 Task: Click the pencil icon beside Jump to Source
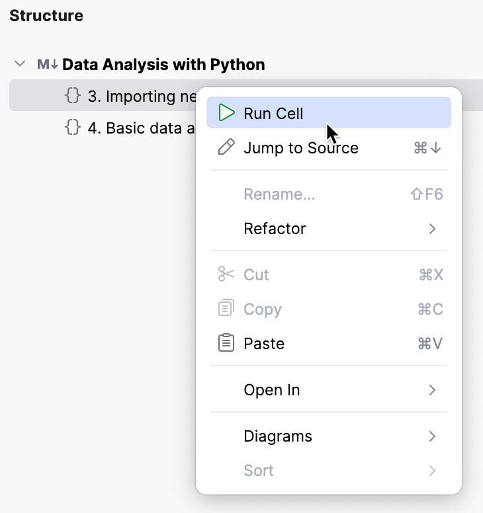(226, 147)
